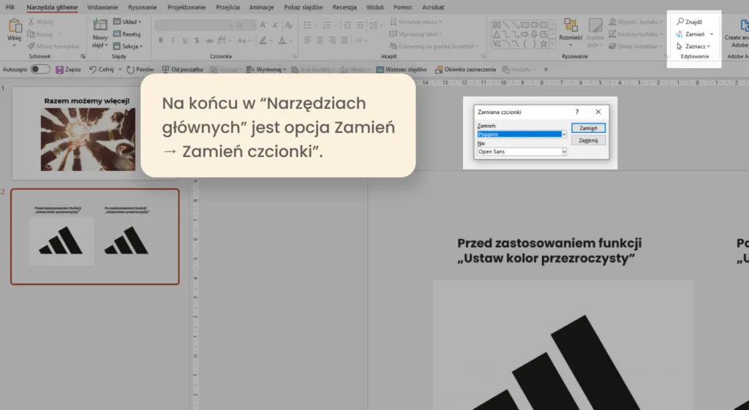Toggle italic I formatting
This screenshot has height=410, width=749.
(173, 41)
